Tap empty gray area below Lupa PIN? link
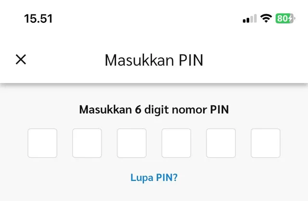The image size is (308, 201). [x=154, y=193]
